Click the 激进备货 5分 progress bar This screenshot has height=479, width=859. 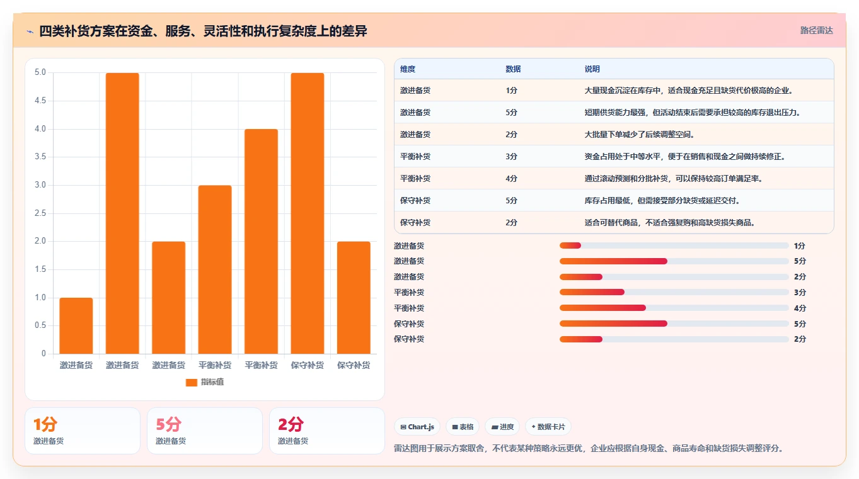[x=674, y=261]
